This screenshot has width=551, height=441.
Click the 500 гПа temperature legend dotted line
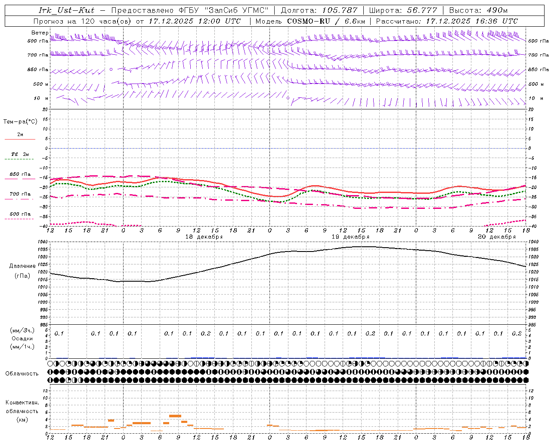pyautogui.click(x=20, y=219)
